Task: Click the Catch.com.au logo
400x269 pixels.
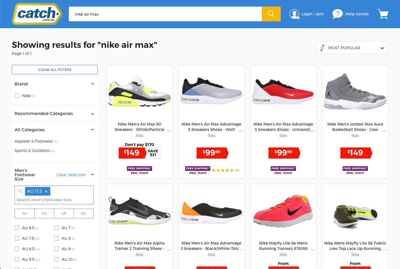Action: 37,14
